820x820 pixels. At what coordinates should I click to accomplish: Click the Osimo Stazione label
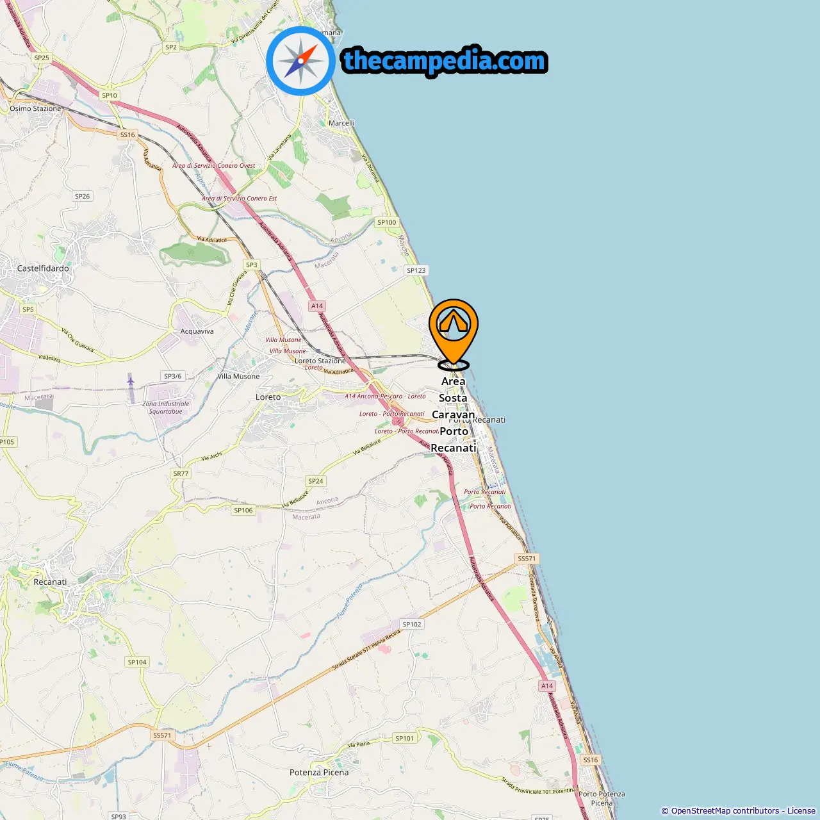click(35, 109)
